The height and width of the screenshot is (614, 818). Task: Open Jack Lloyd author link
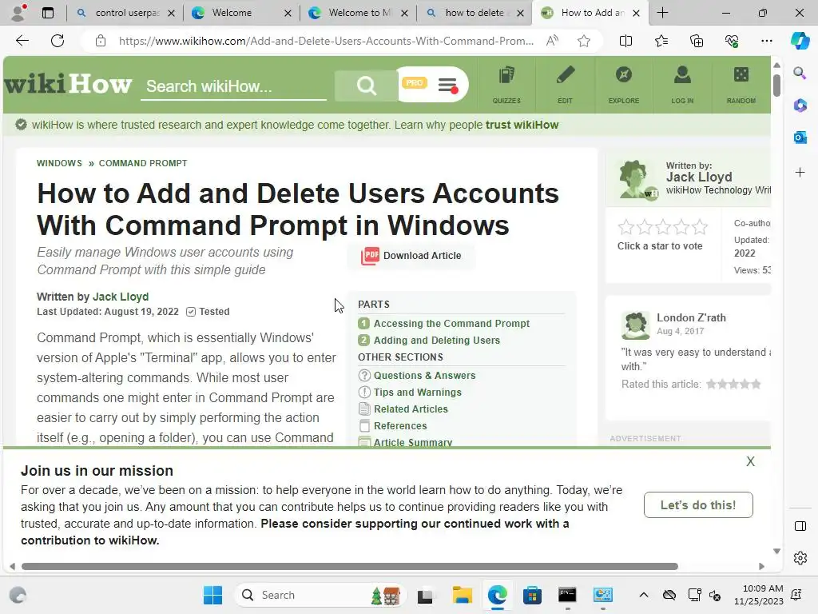point(121,297)
